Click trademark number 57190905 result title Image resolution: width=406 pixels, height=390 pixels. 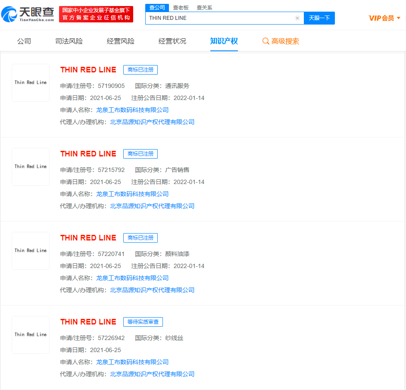tap(88, 69)
